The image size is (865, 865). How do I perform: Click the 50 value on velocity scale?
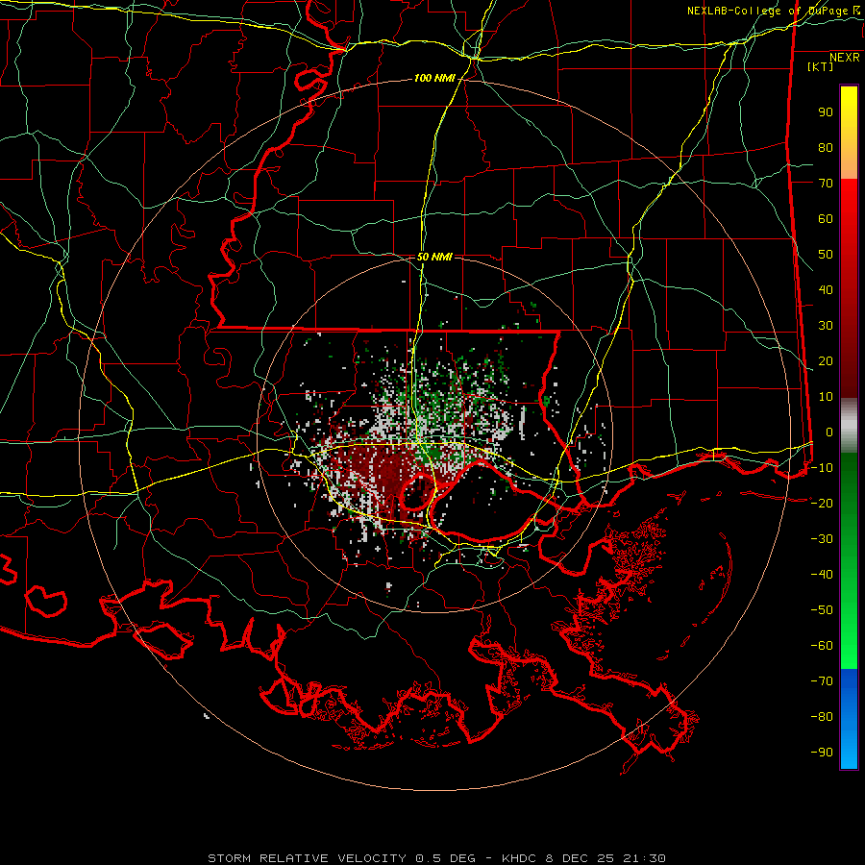click(x=826, y=255)
